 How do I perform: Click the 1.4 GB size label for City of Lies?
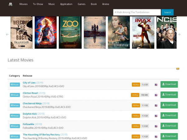click(145, 85)
